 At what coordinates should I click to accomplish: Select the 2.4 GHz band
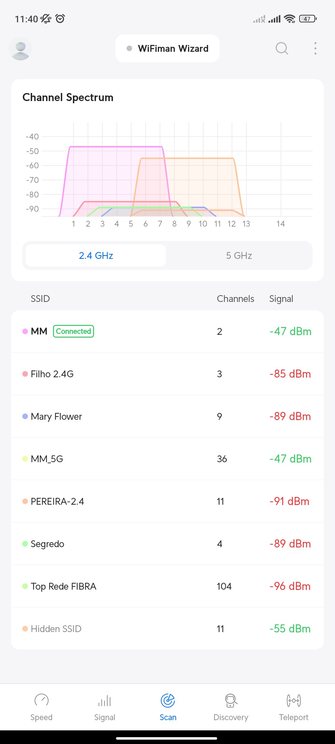point(96,255)
